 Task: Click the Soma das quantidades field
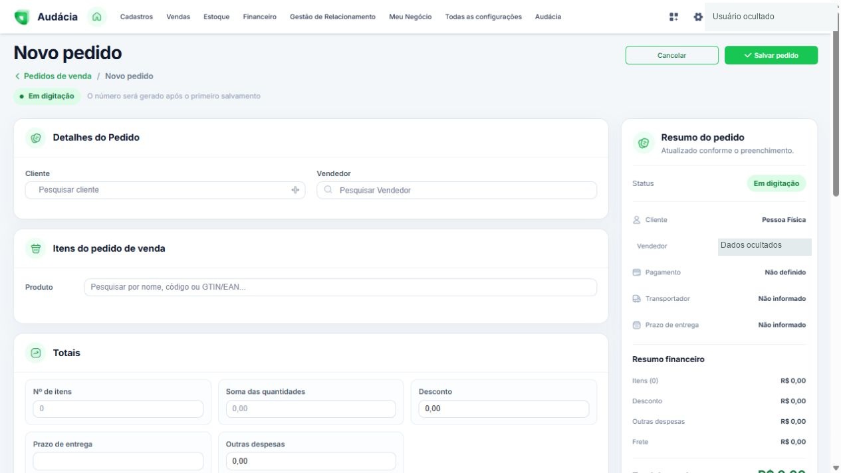(x=311, y=409)
